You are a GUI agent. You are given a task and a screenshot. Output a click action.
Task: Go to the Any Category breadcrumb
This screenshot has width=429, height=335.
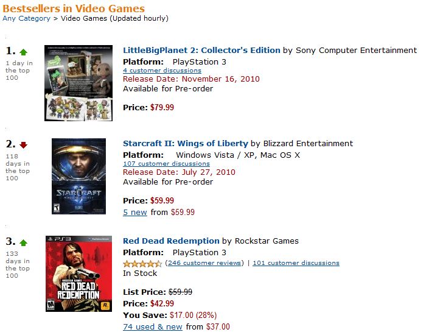pos(26,18)
